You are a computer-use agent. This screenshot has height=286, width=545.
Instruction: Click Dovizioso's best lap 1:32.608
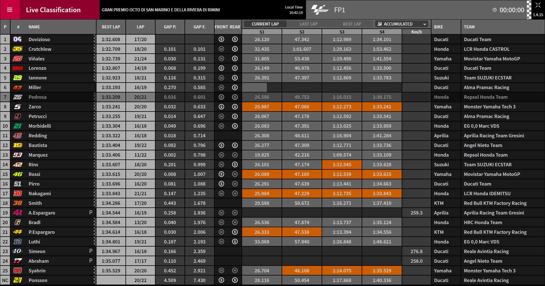click(x=111, y=39)
